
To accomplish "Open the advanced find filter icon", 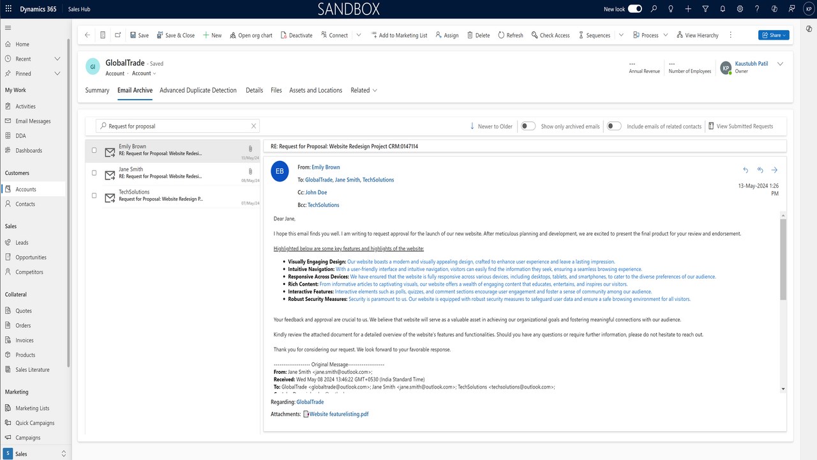I will [x=705, y=9].
